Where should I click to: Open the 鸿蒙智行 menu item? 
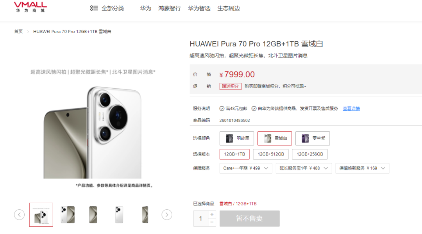click(170, 8)
